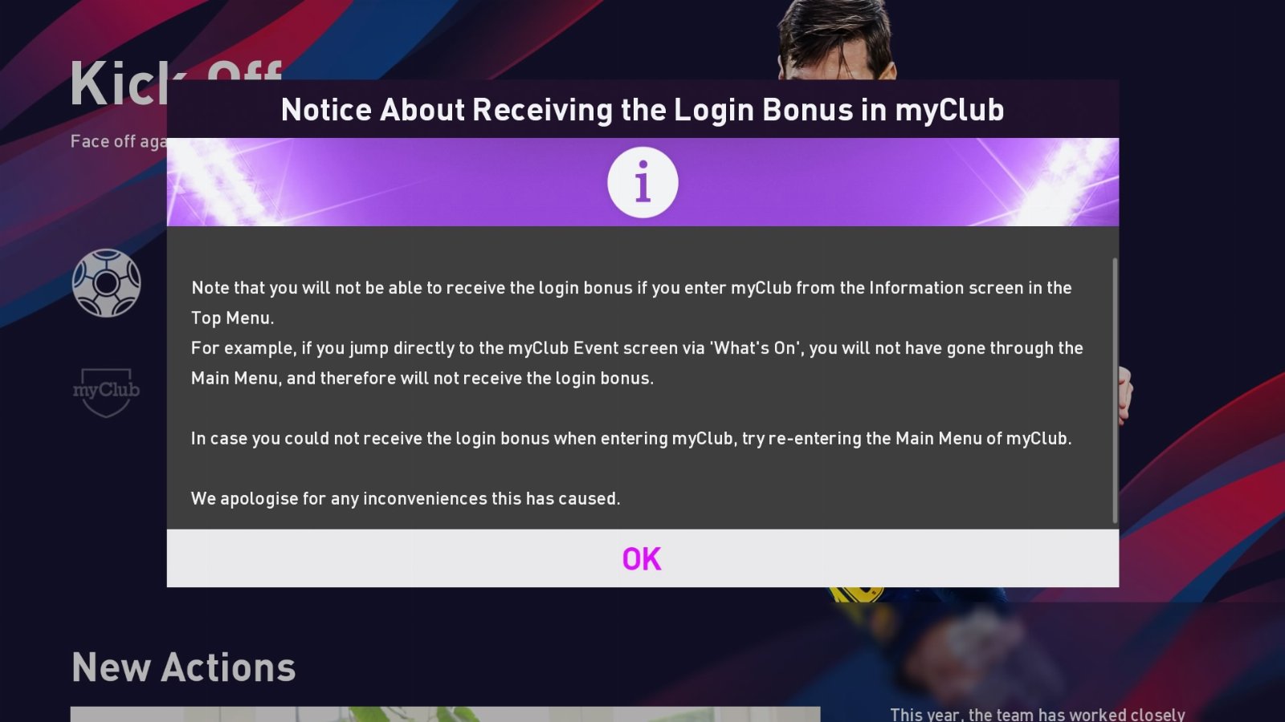Viewport: 1285px width, 722px height.
Task: Select the soccer ball Kick Off icon
Action: tap(107, 283)
